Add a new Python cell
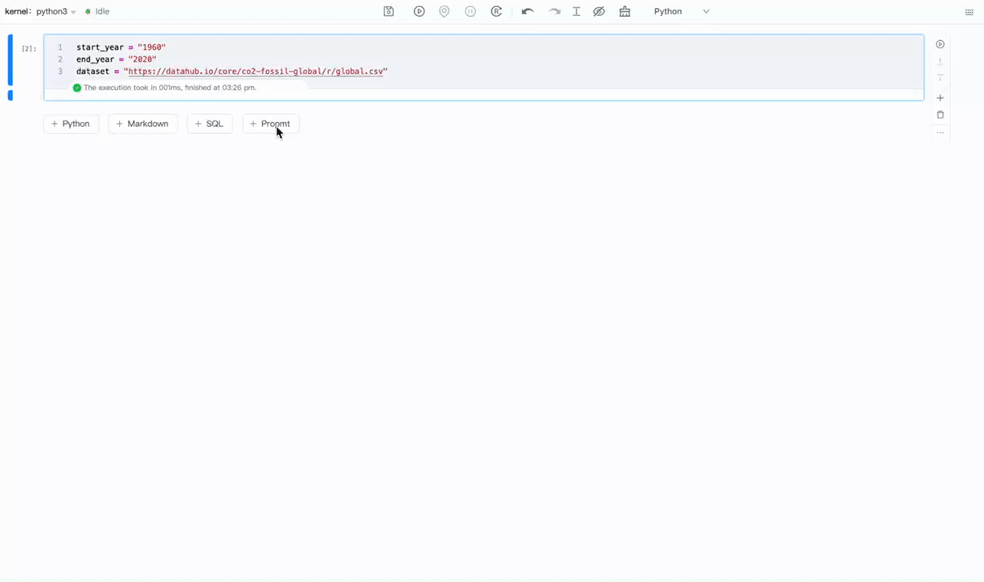This screenshot has height=582, width=984. 72,124
